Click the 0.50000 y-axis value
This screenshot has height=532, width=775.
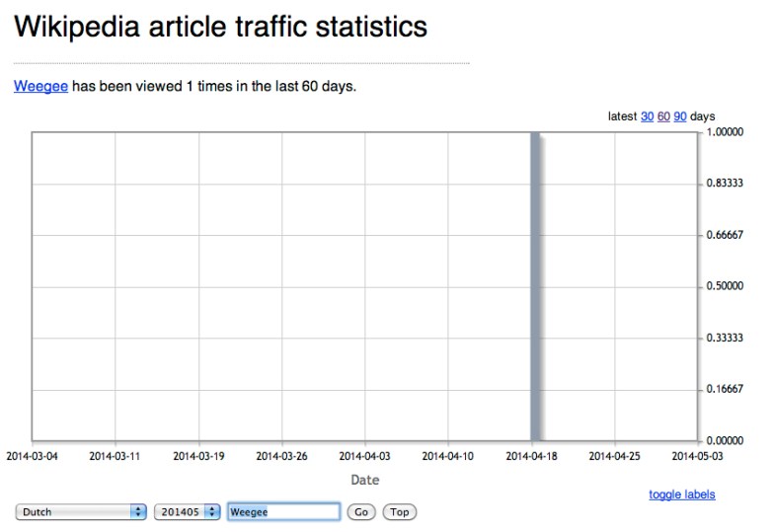[x=726, y=286]
